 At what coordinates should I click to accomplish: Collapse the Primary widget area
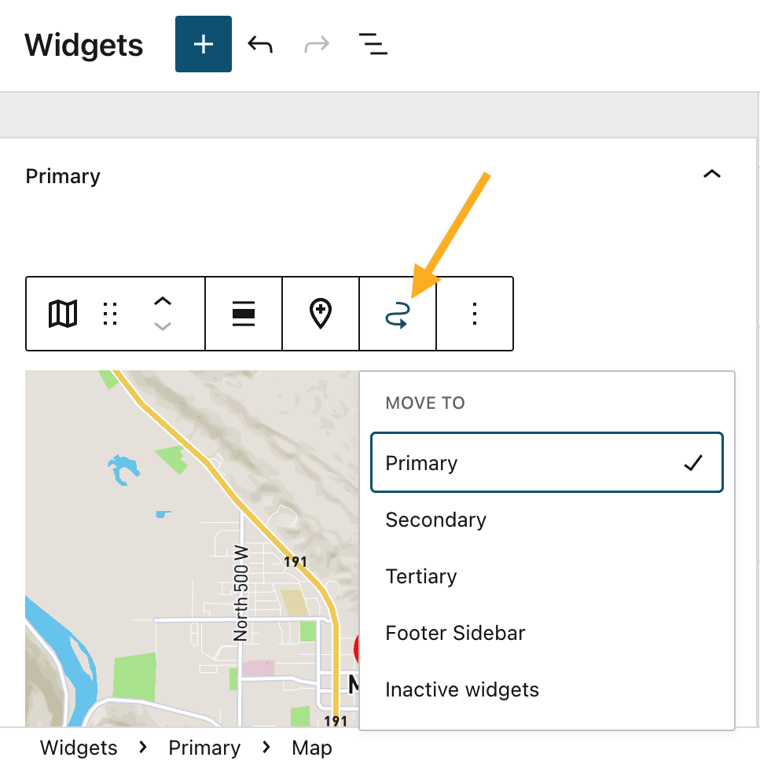712,175
